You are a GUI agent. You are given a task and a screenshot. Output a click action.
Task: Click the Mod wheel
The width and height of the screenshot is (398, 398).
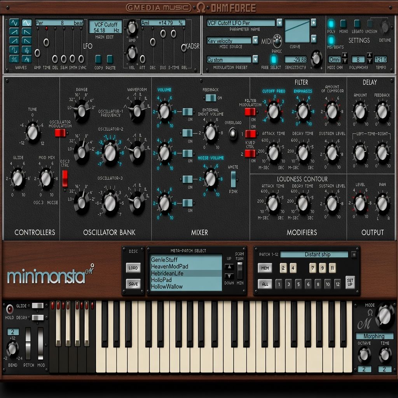pyautogui.click(x=40, y=344)
